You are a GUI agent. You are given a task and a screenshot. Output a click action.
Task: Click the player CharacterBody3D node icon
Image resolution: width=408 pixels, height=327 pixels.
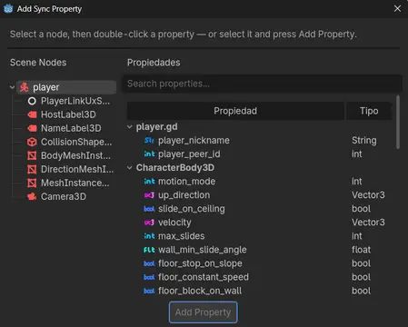click(25, 87)
